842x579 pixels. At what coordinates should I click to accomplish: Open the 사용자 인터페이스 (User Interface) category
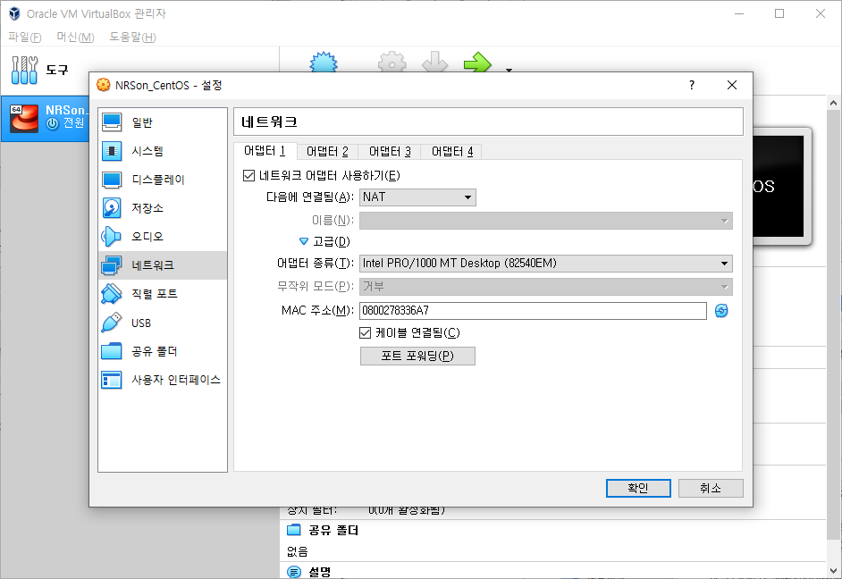[162, 380]
